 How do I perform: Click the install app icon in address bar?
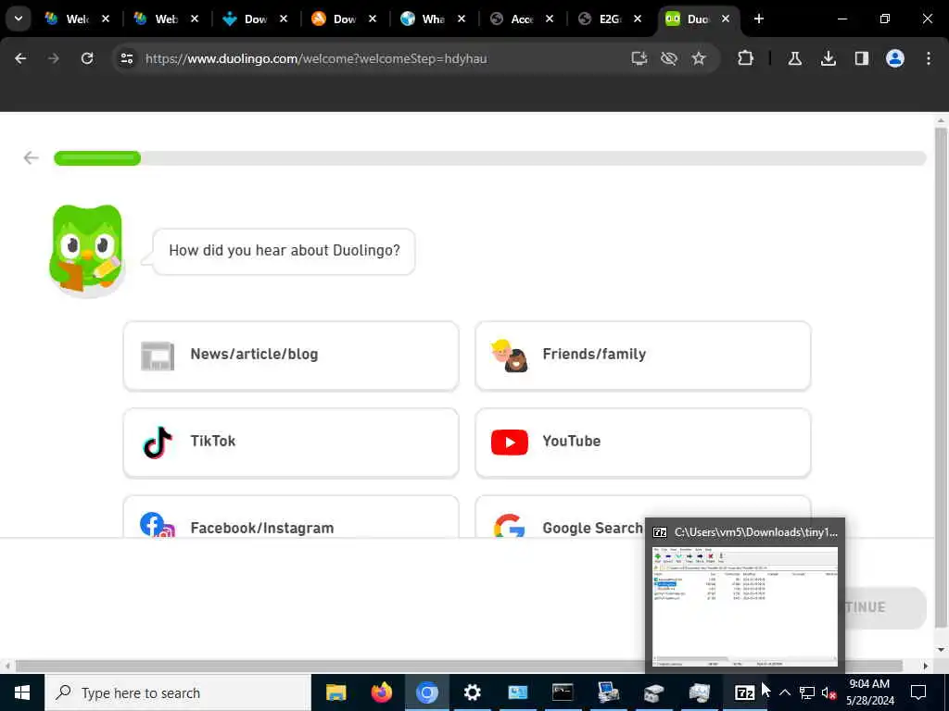[639, 58]
